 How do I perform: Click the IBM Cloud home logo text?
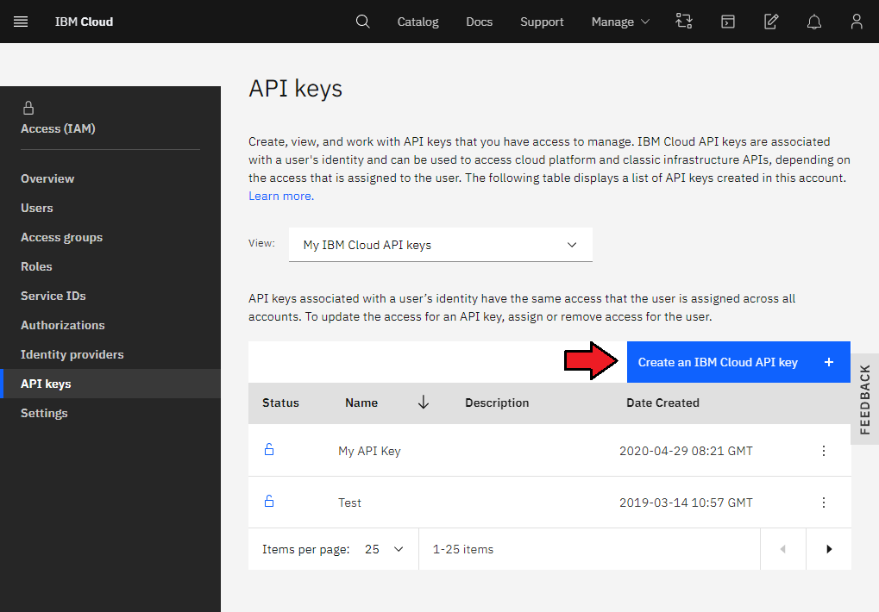[84, 22]
